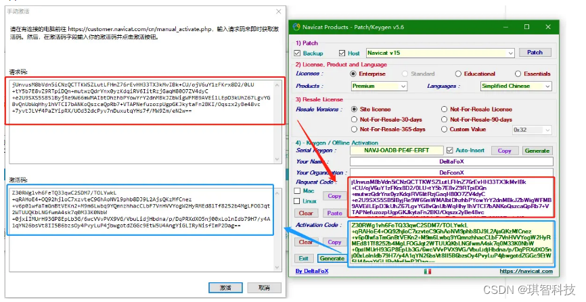Select the Enterprise license radio button
Screen dimensions: 586x302
[x=353, y=74]
